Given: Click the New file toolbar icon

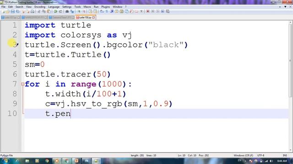Looking at the screenshot, I should [3, 11].
